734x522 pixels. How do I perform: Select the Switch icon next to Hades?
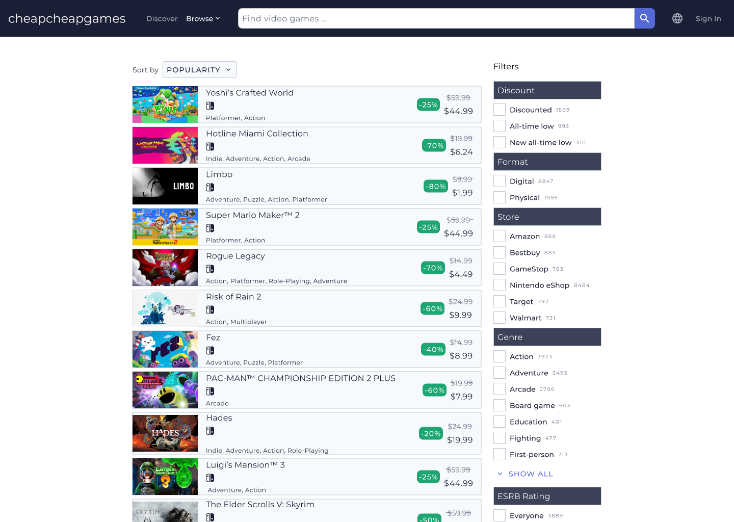click(209, 430)
